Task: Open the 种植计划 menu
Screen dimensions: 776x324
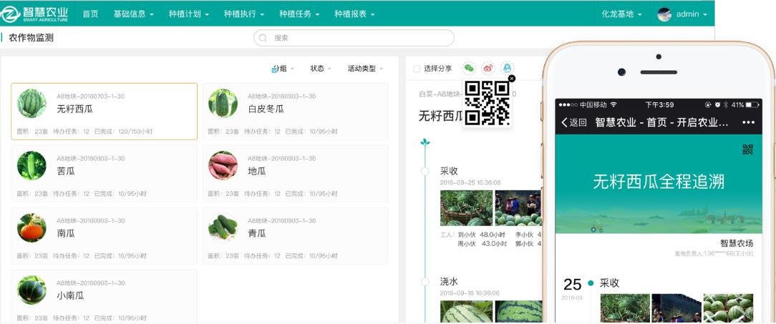Action: tap(190, 14)
